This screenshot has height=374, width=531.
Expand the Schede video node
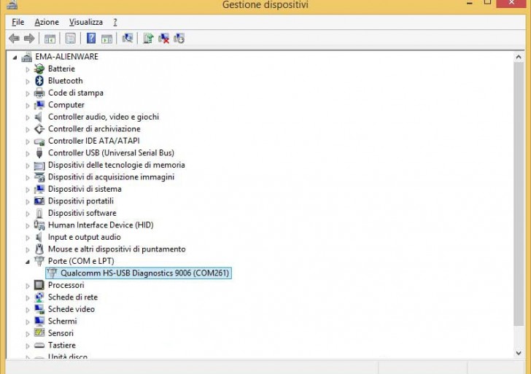tap(28, 310)
